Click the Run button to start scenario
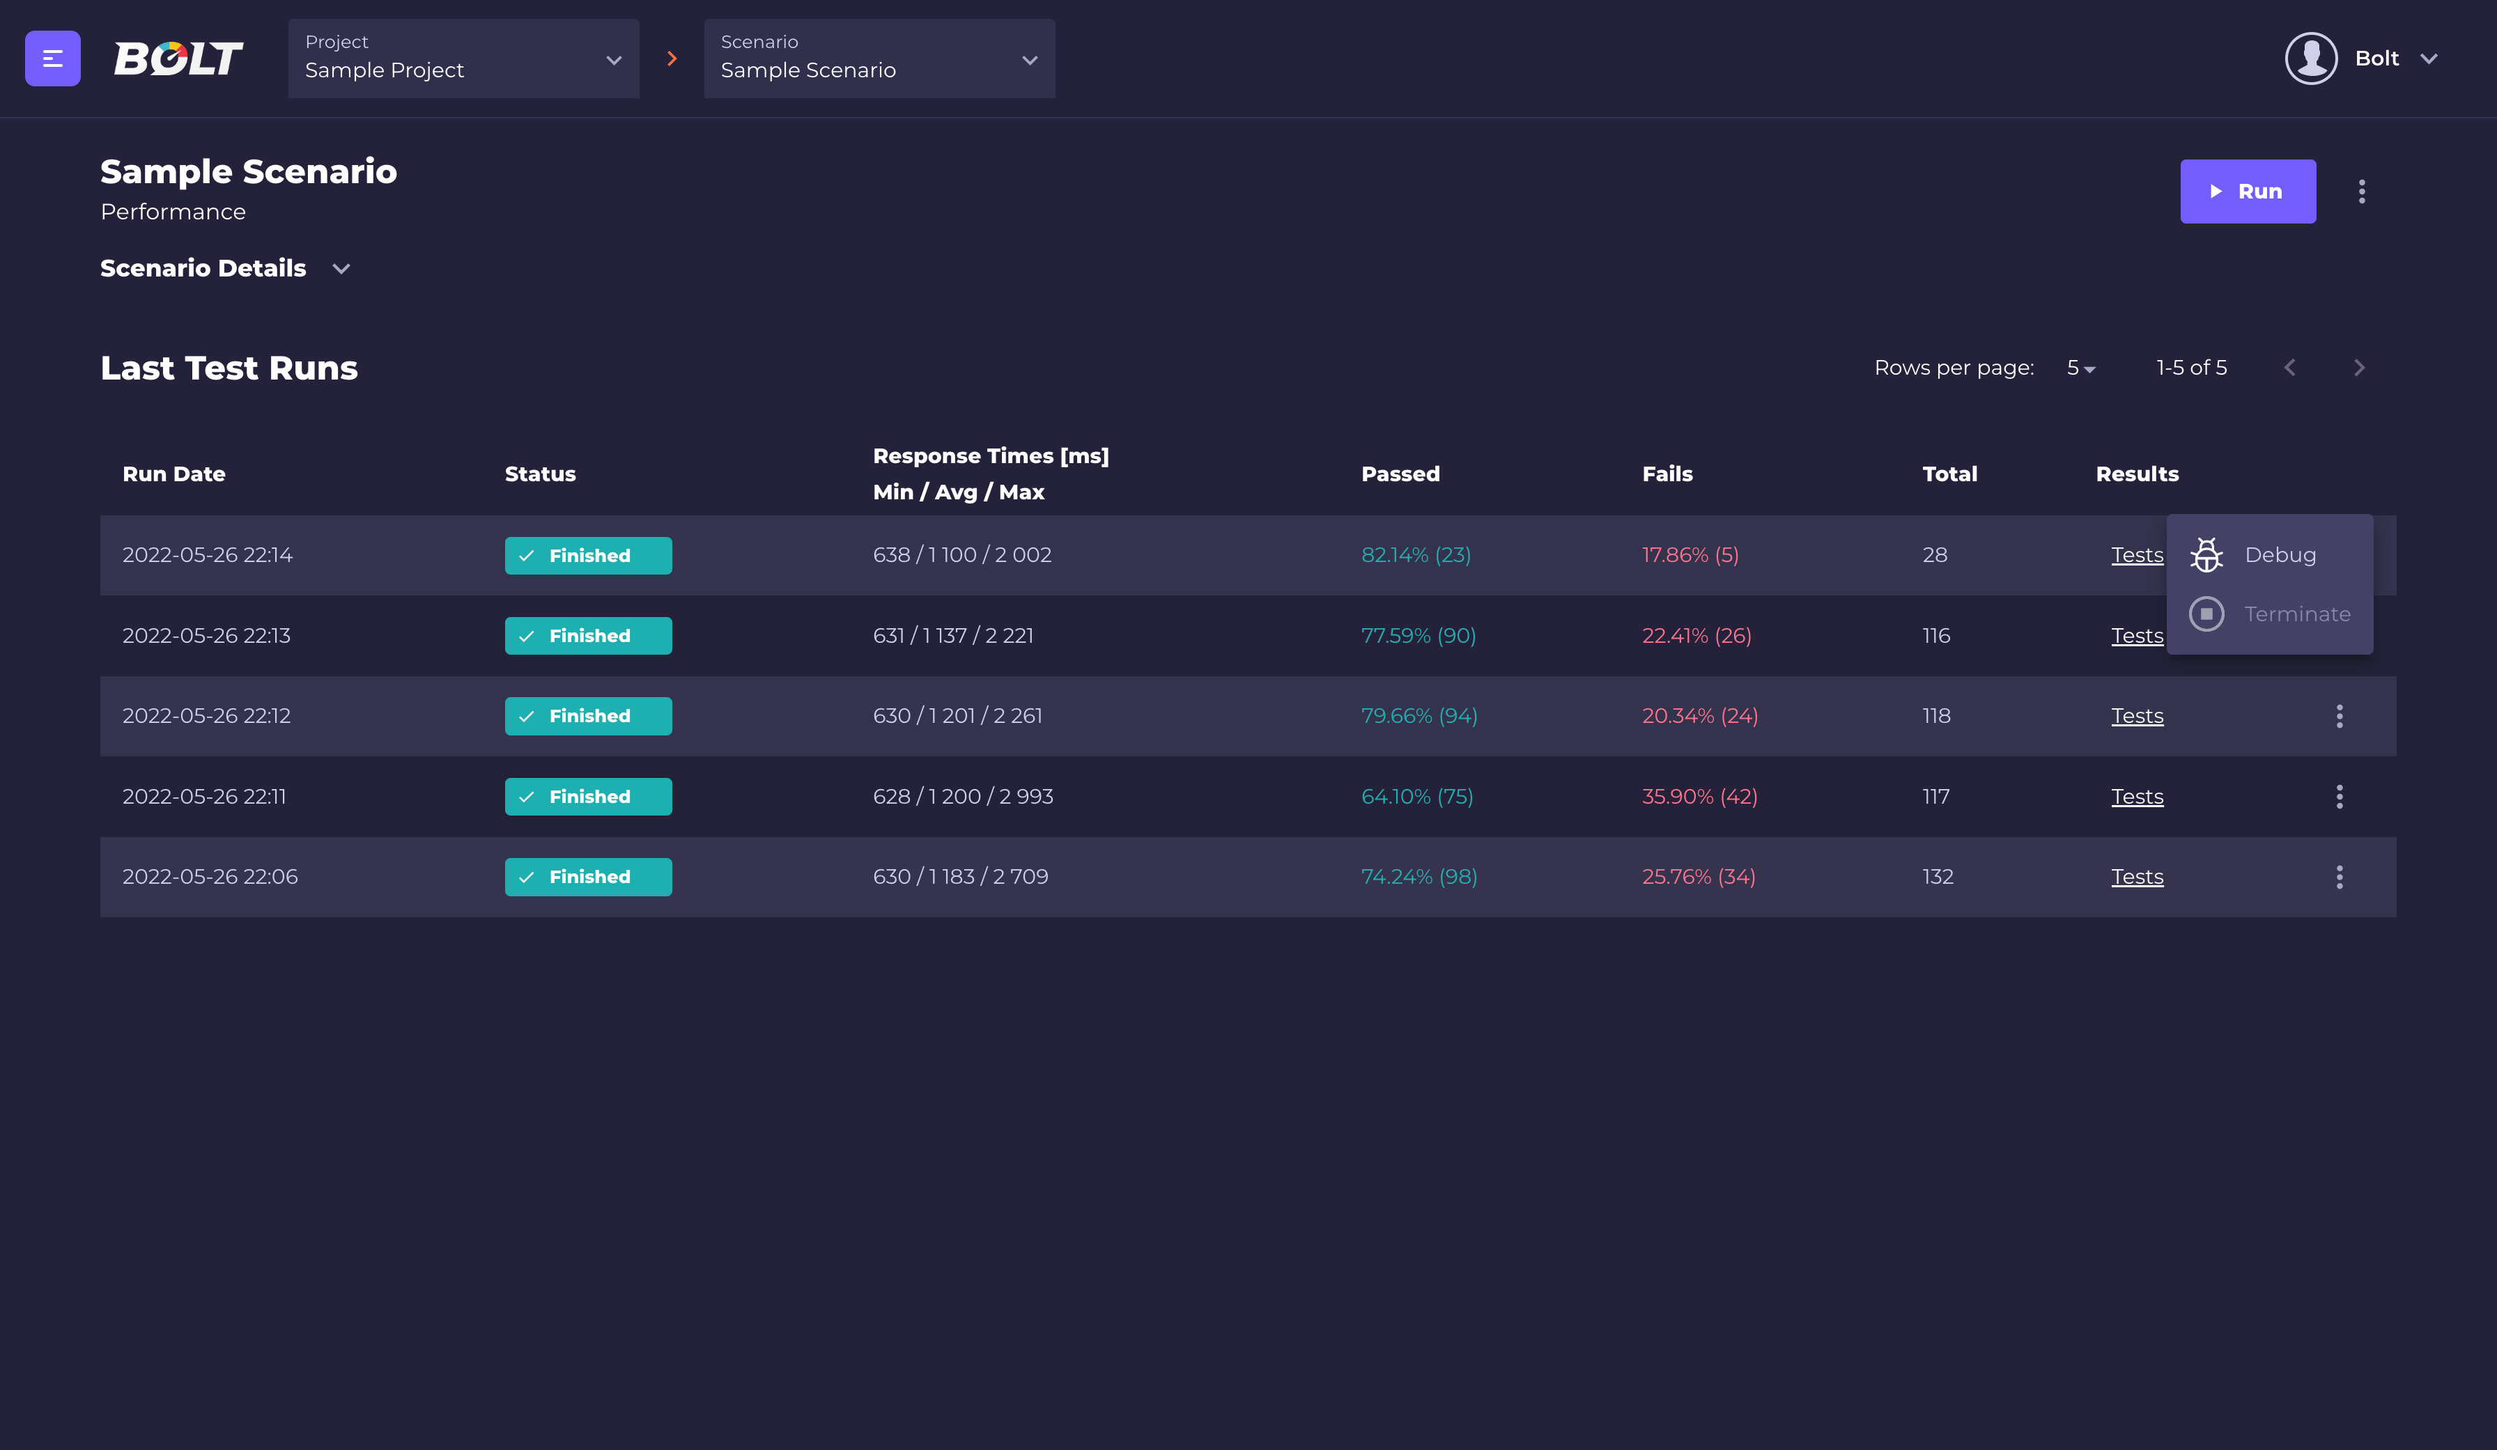Viewport: 2497px width, 1450px height. [2248, 192]
